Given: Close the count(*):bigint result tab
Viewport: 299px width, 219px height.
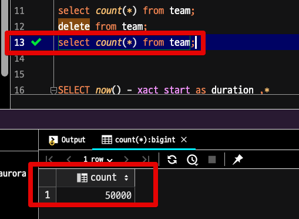Looking at the screenshot, I should (x=184, y=140).
